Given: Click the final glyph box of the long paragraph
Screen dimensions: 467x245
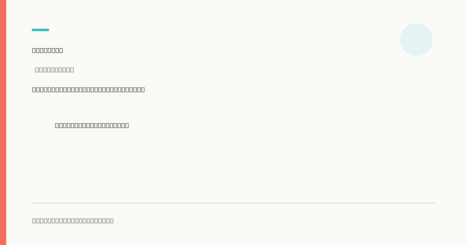Looking at the screenshot, I should point(143,89).
